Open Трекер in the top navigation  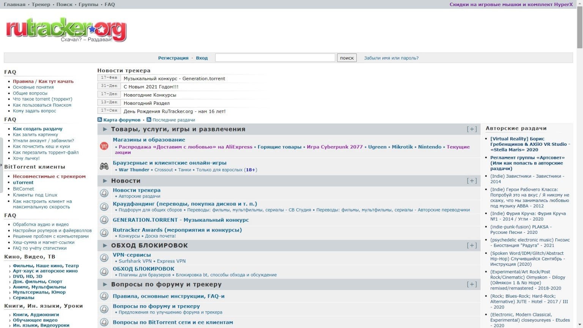coord(41,5)
